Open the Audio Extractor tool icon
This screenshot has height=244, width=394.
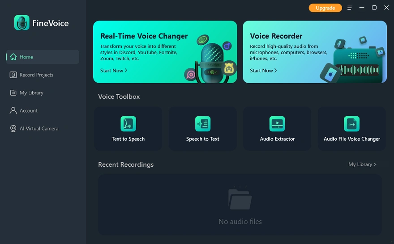click(x=277, y=124)
